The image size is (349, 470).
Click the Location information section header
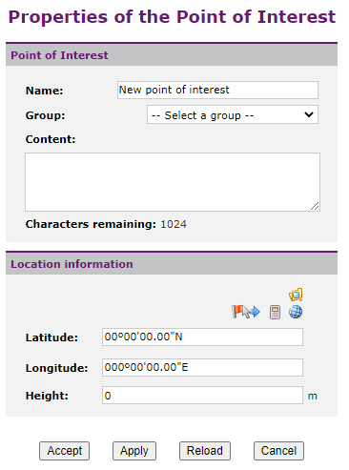pos(172,264)
